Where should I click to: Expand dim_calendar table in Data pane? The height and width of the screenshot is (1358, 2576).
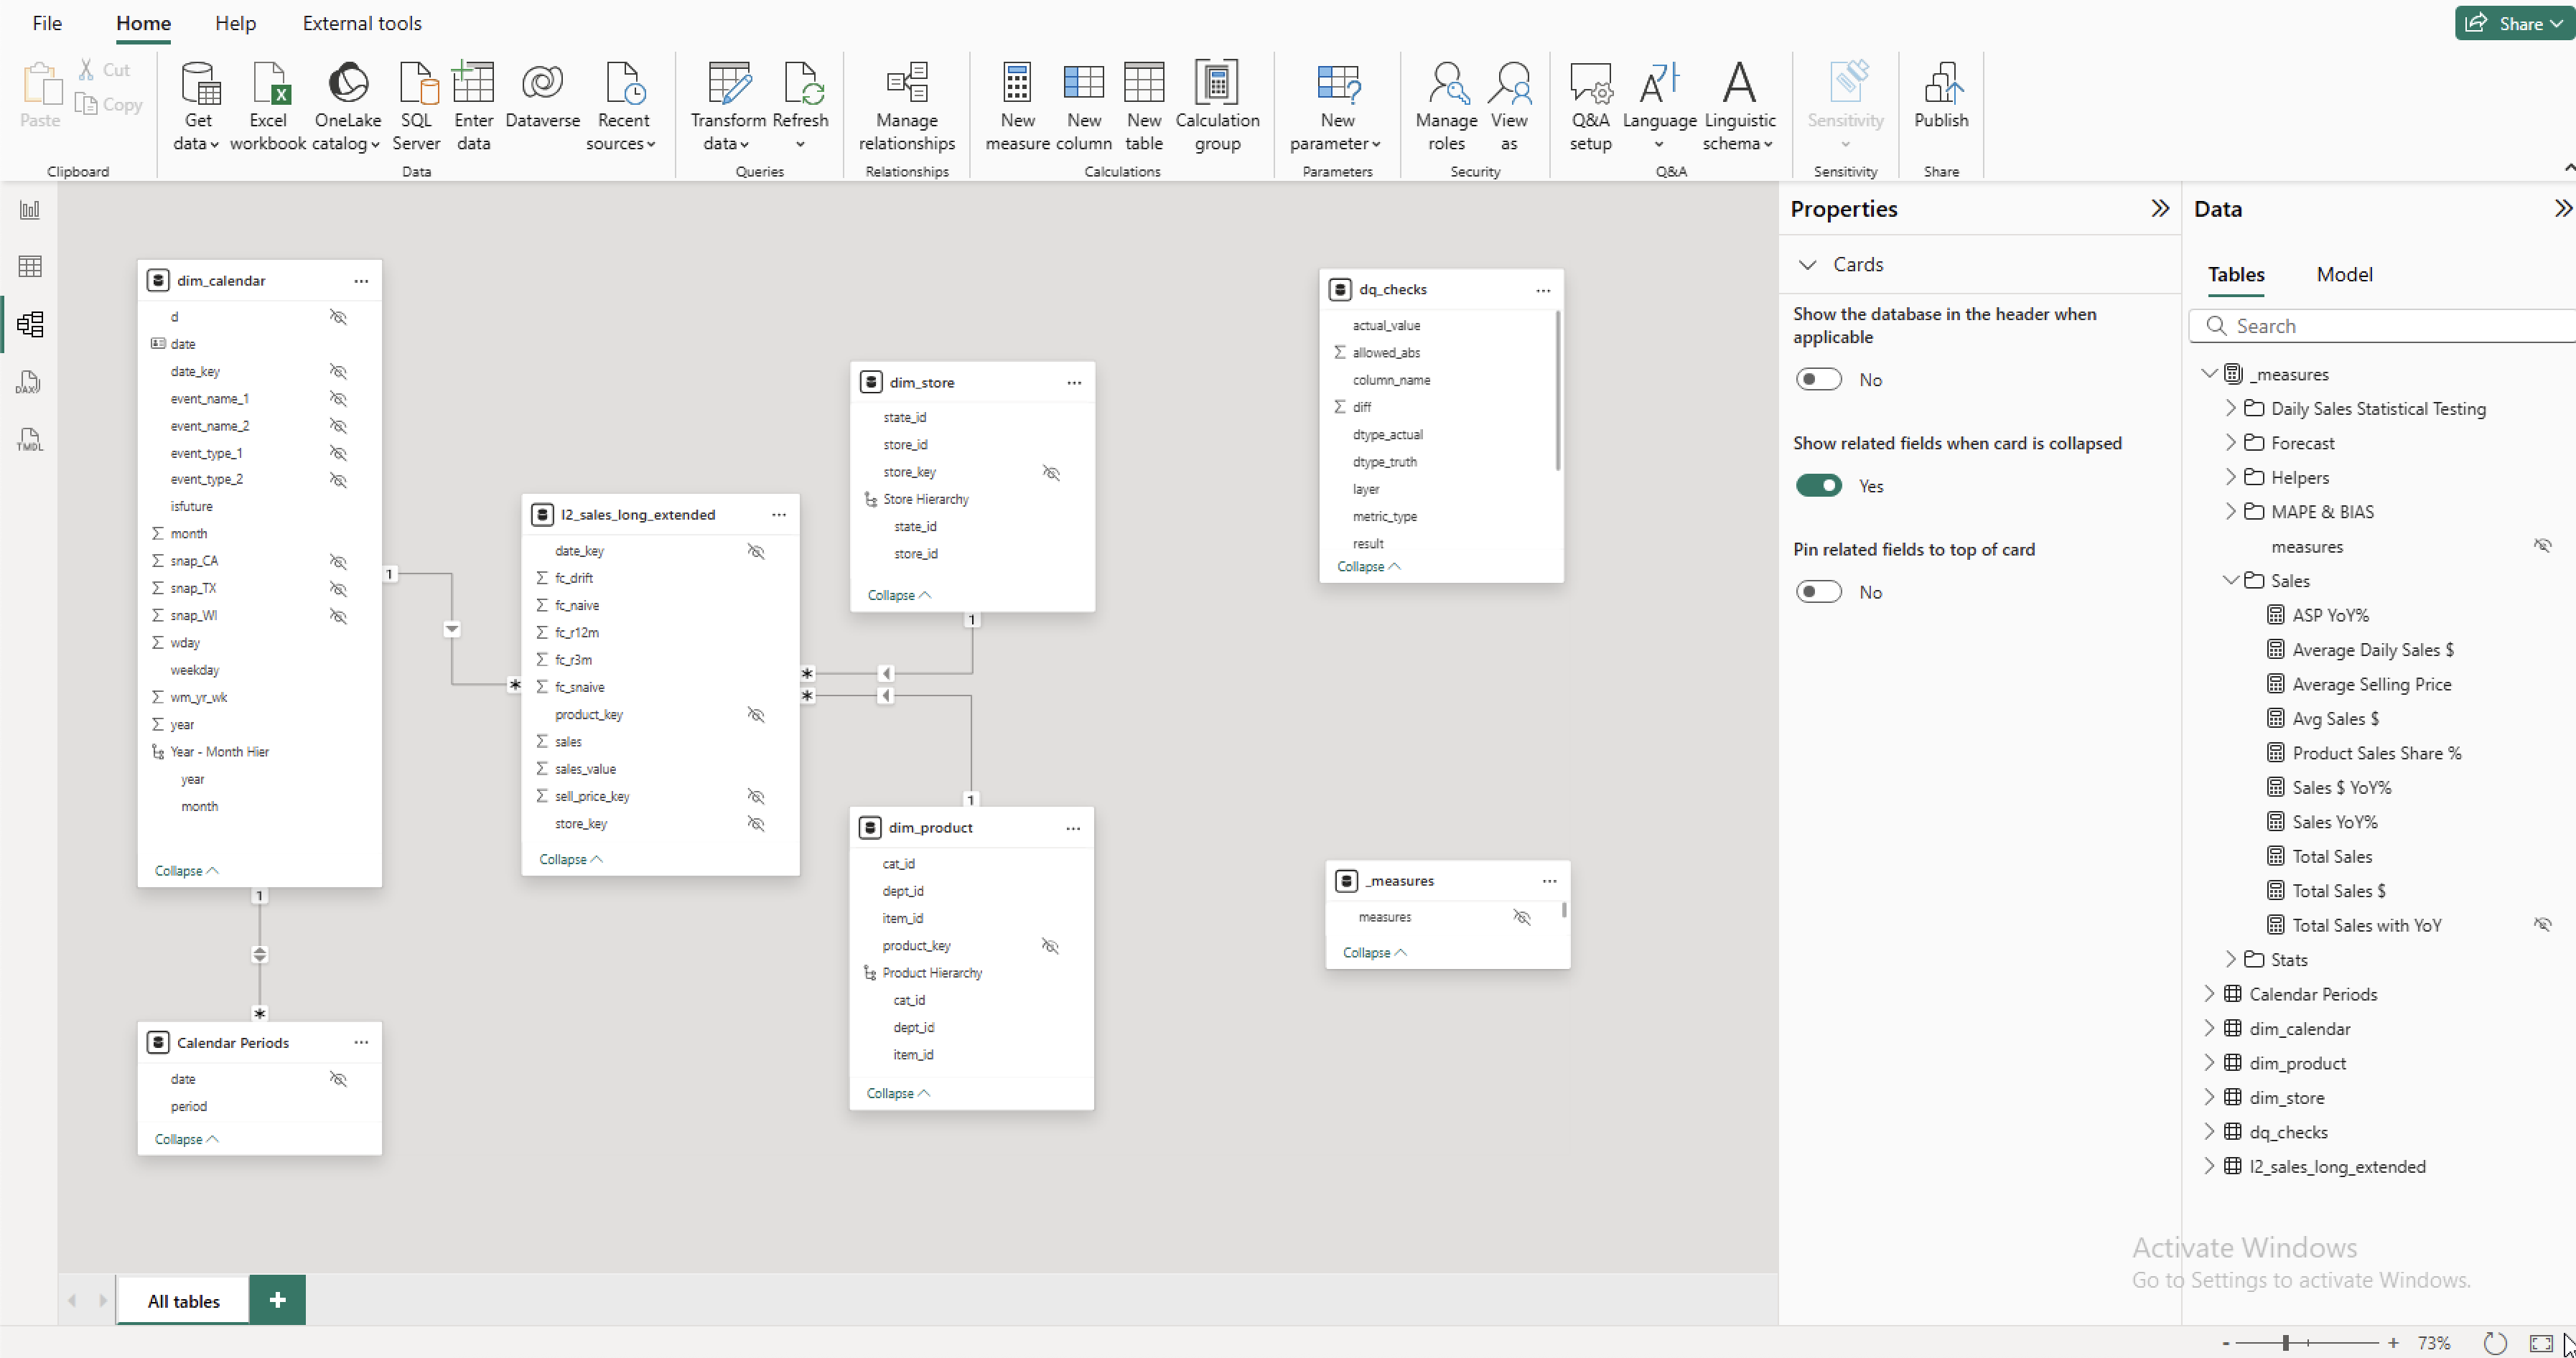(2209, 1028)
